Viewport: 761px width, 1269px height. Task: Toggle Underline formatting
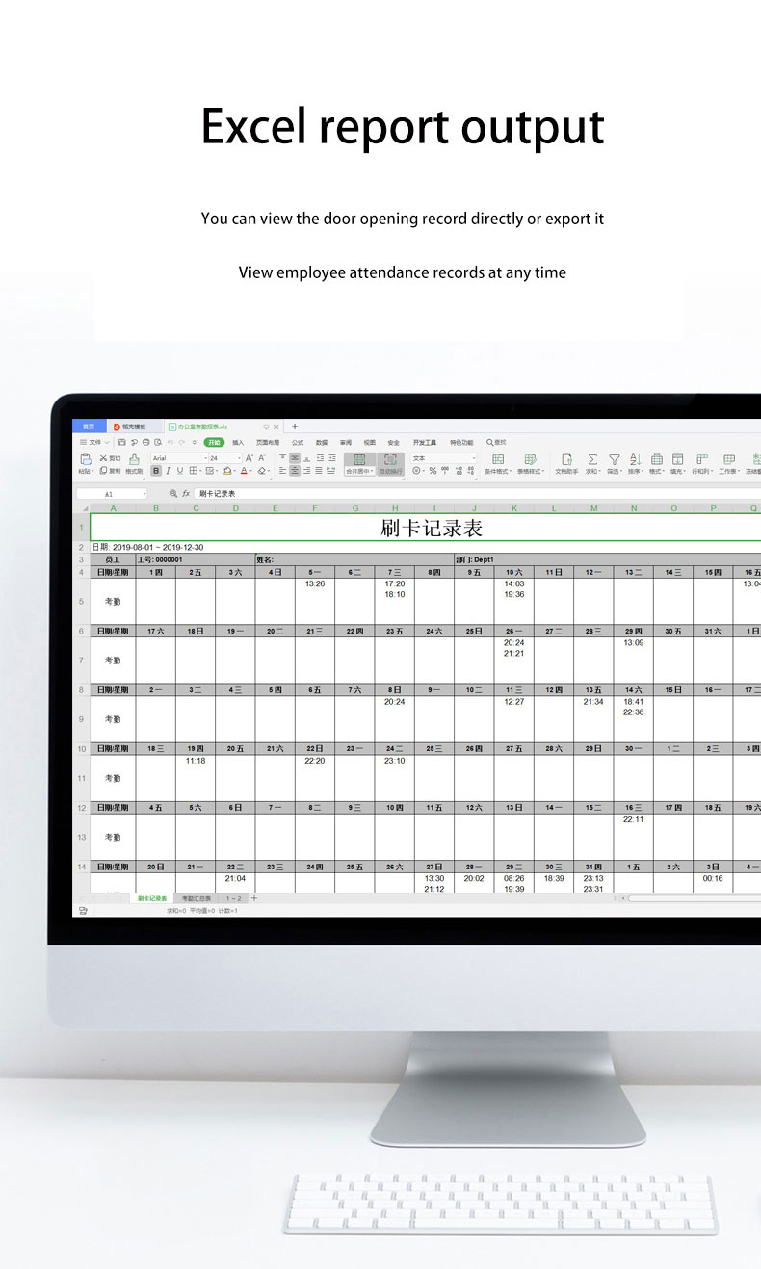coord(180,471)
